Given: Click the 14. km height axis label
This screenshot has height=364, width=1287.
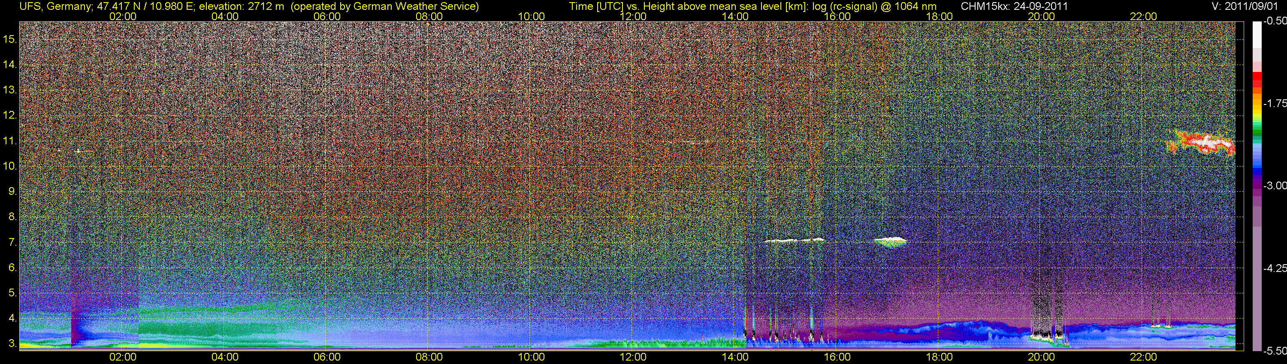Looking at the screenshot, I should (x=10, y=64).
